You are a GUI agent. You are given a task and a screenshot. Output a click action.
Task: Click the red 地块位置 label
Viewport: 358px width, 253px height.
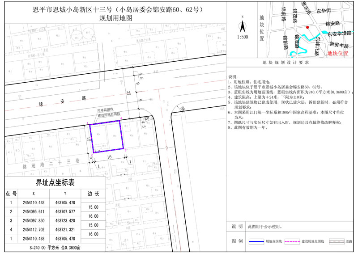[x=338, y=53]
